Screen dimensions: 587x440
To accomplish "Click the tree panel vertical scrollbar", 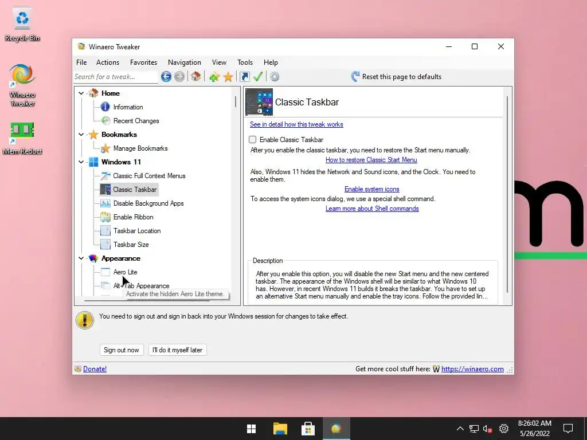I will 236,101.
